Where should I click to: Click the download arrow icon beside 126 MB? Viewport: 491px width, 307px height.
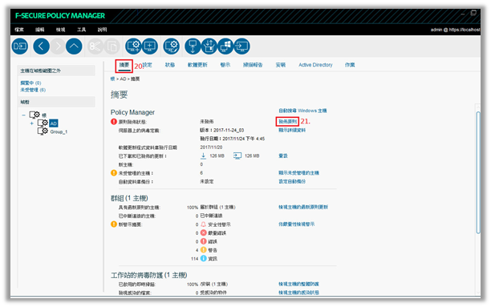[203, 156]
